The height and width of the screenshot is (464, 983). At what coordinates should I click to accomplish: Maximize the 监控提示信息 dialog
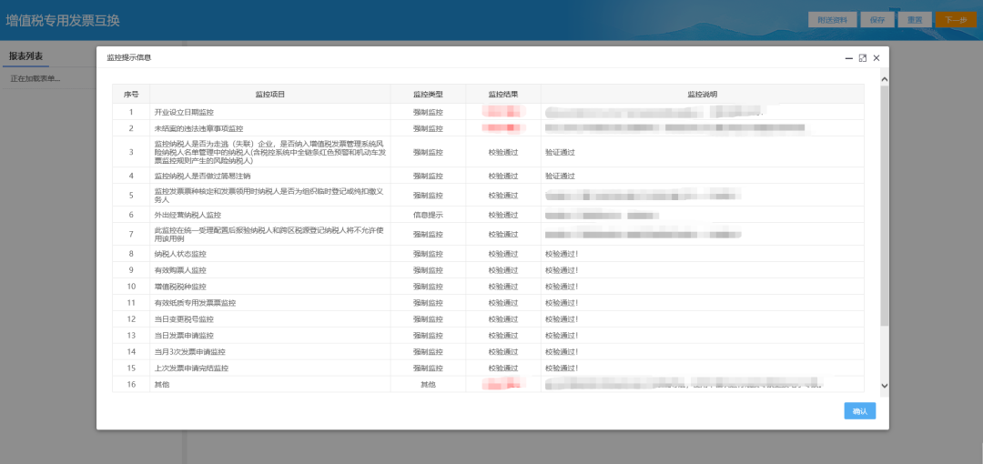pyautogui.click(x=862, y=57)
